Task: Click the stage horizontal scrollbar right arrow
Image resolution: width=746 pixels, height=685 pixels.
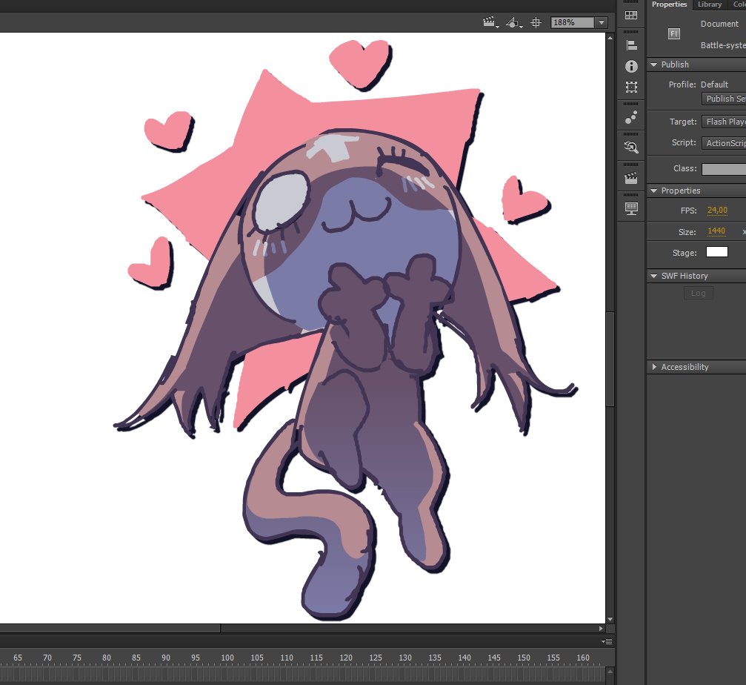Action: (x=601, y=629)
